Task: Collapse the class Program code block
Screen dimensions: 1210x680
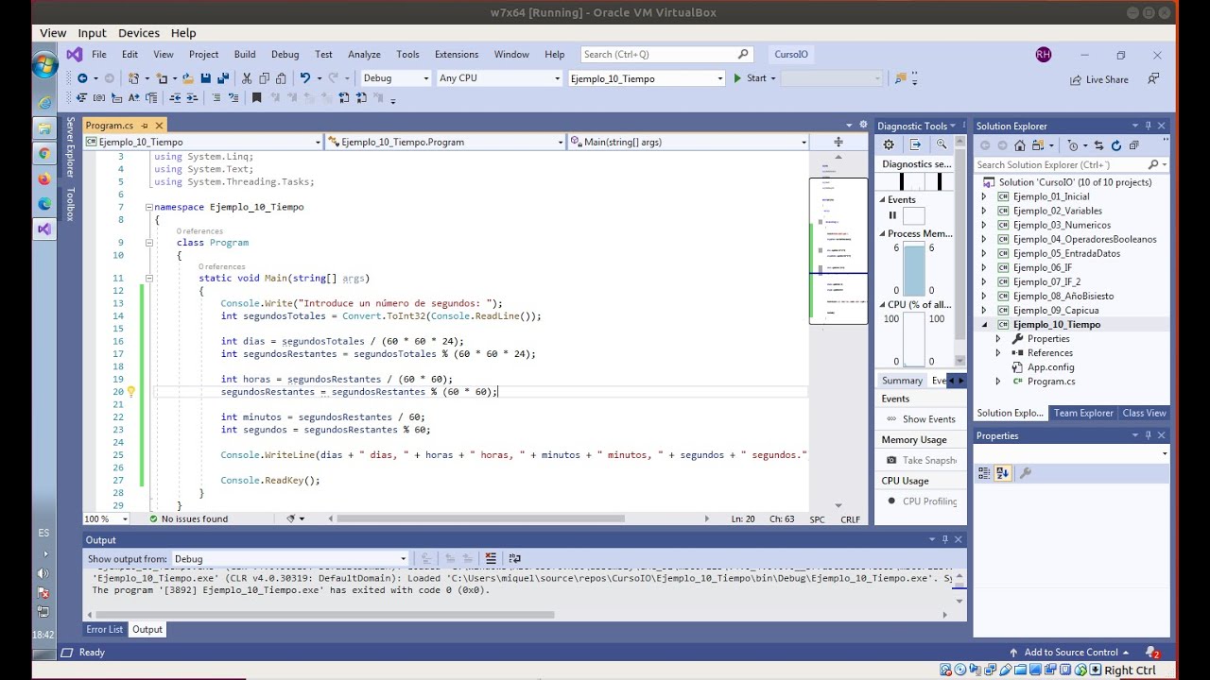Action: pos(149,243)
